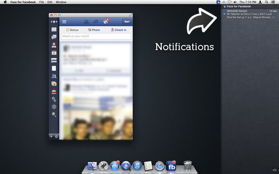Select the Check in composer tab
This screenshot has height=174, width=279.
[119, 30]
